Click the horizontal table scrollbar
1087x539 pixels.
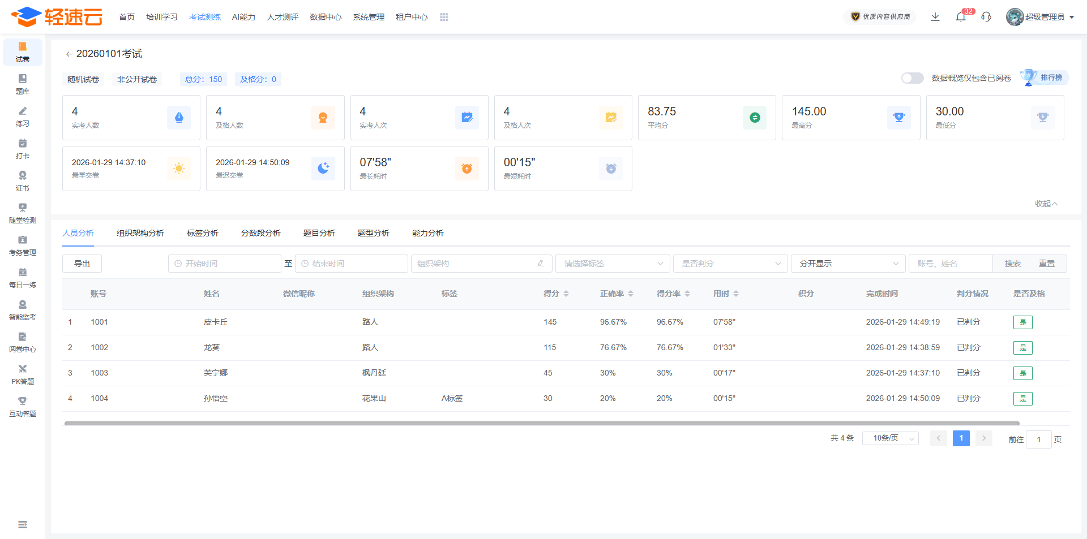point(542,423)
